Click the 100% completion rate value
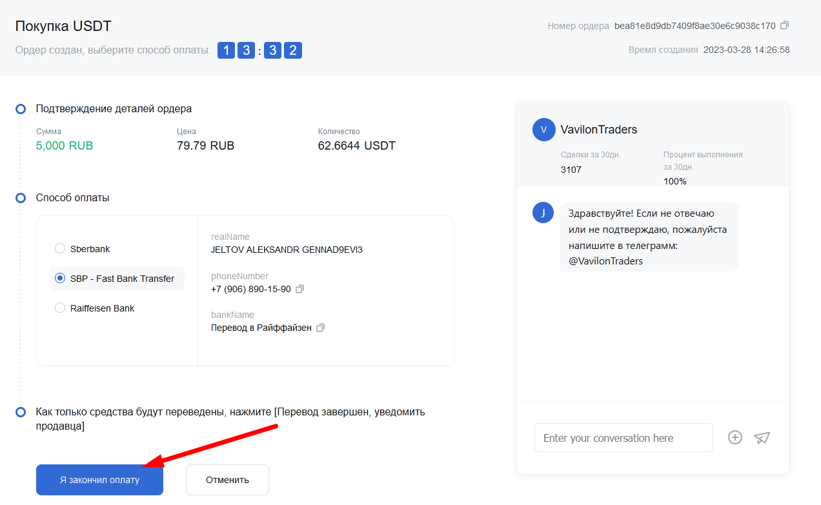The width and height of the screenshot is (821, 505). (675, 181)
